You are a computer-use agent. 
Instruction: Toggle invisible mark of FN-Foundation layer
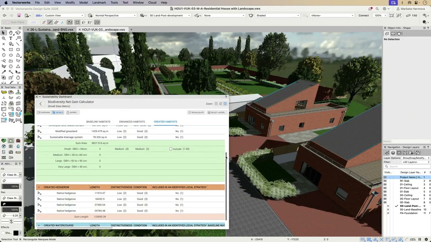tap(388, 213)
